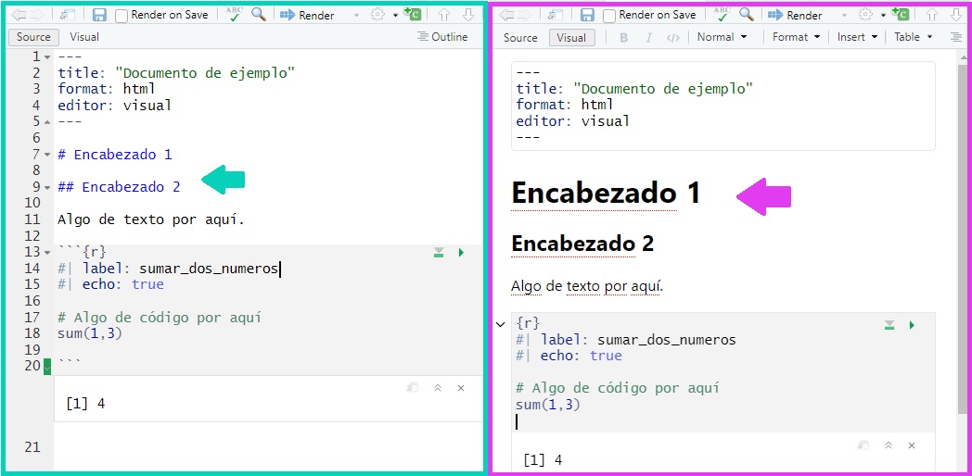The width and height of the screenshot is (972, 476).
Task: Switch to the Source tab in the right pane
Action: click(x=519, y=38)
